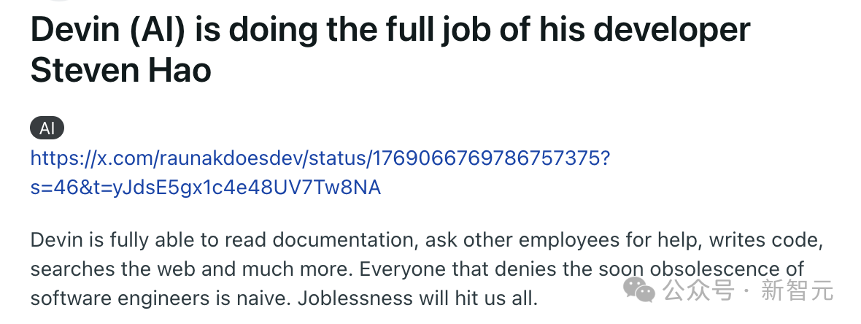Click the WeChat logo watermark icon
The width and height of the screenshot is (861, 324).
tap(638, 290)
